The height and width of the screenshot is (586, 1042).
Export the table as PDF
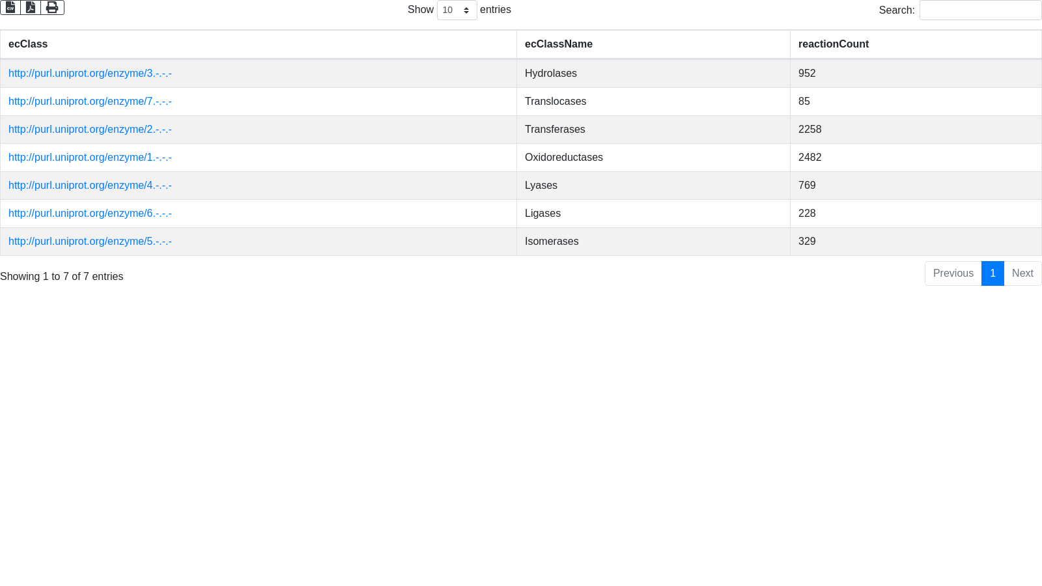[x=31, y=7]
